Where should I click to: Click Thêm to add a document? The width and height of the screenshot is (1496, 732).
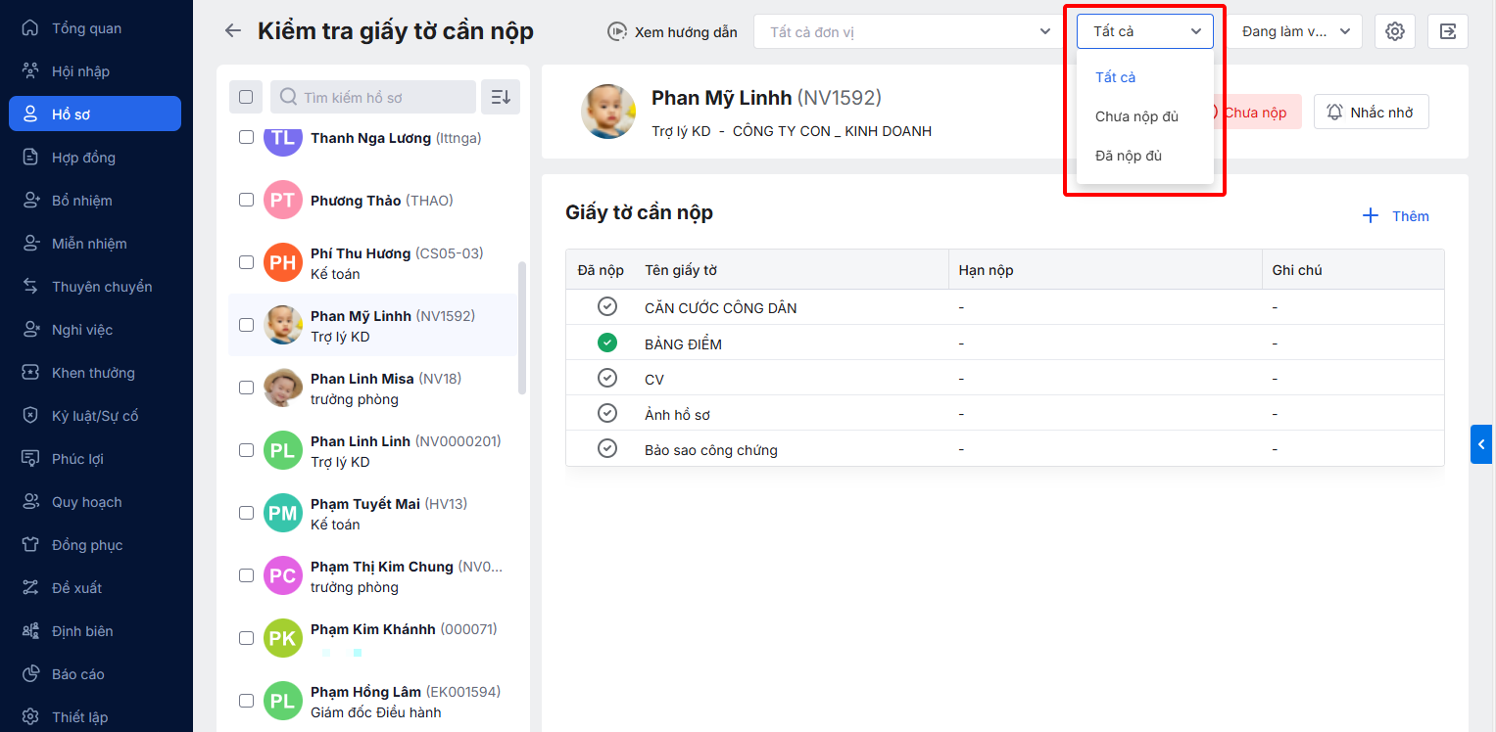[x=1396, y=216]
